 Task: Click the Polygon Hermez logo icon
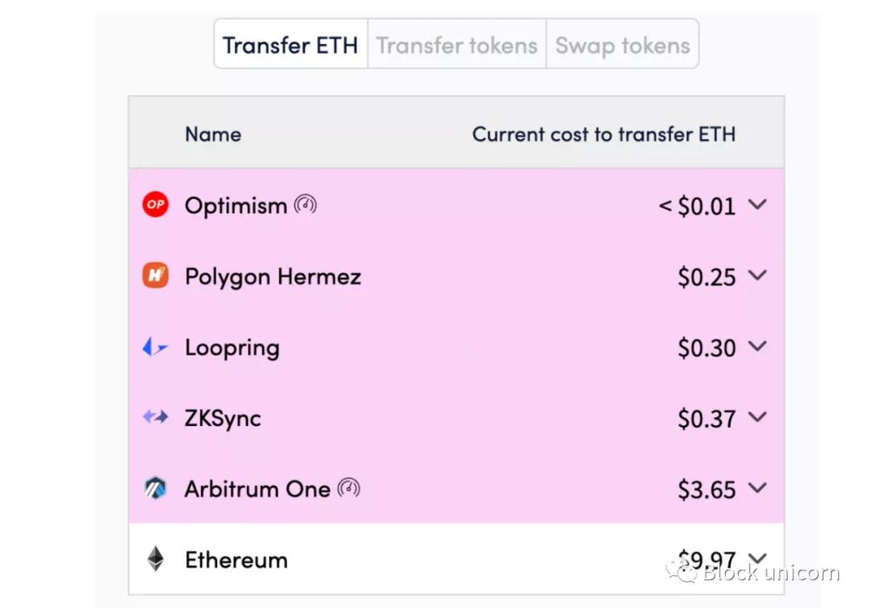click(x=155, y=276)
